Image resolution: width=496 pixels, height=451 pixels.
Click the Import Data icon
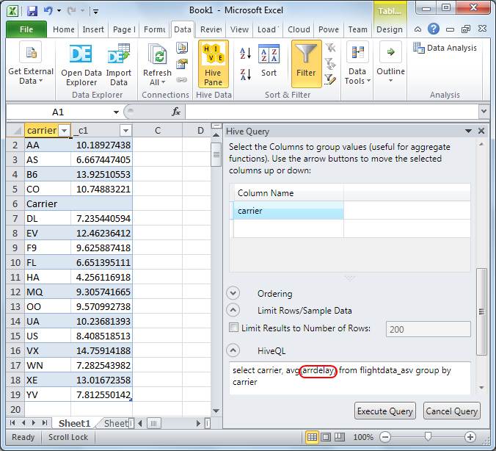tap(119, 65)
